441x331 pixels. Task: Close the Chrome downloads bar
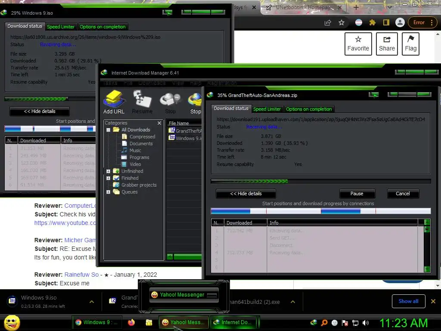(x=433, y=301)
